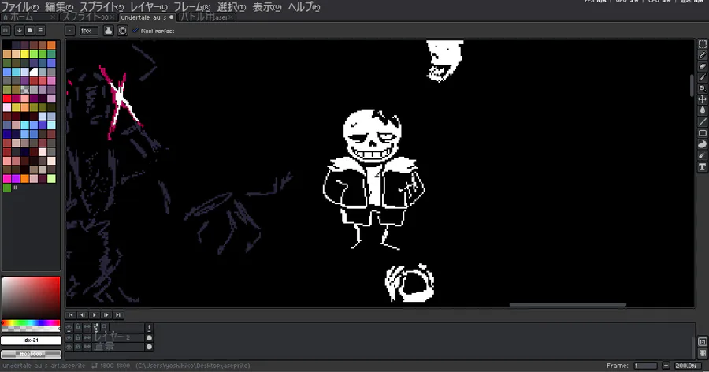The image size is (709, 372).
Task: Lock the レイヤー 2 layer
Action: click(x=78, y=337)
